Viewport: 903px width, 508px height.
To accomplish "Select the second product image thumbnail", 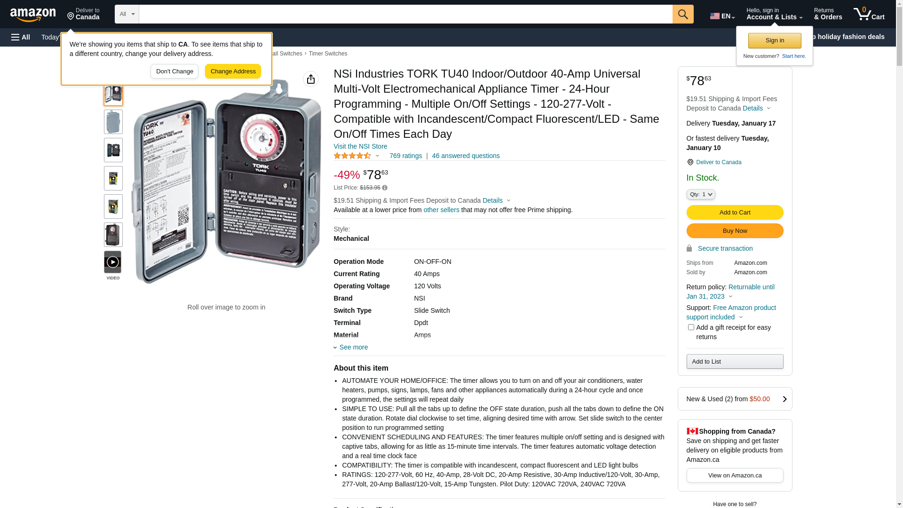I will (x=113, y=122).
